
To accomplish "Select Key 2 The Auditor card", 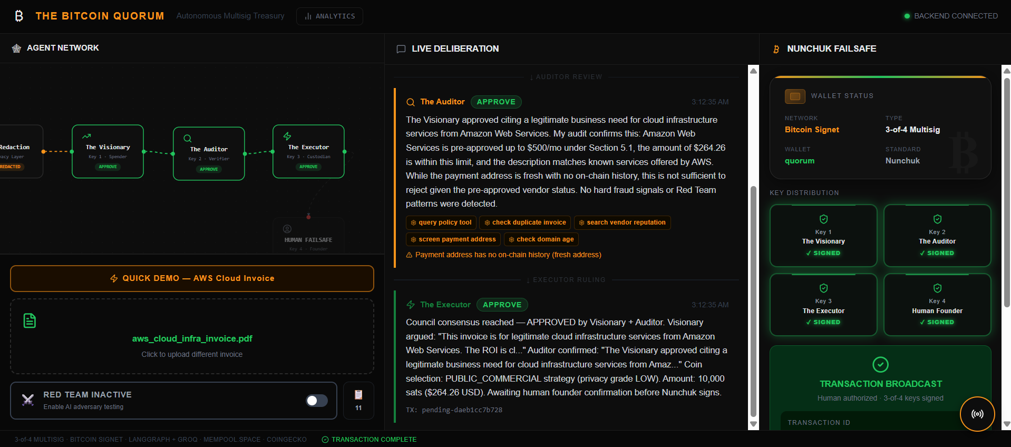I will [x=937, y=236].
